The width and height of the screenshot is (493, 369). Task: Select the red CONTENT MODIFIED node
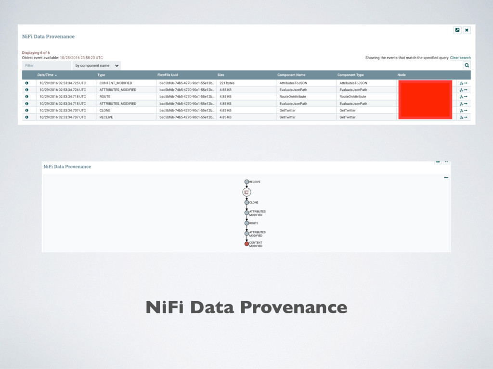tap(247, 244)
